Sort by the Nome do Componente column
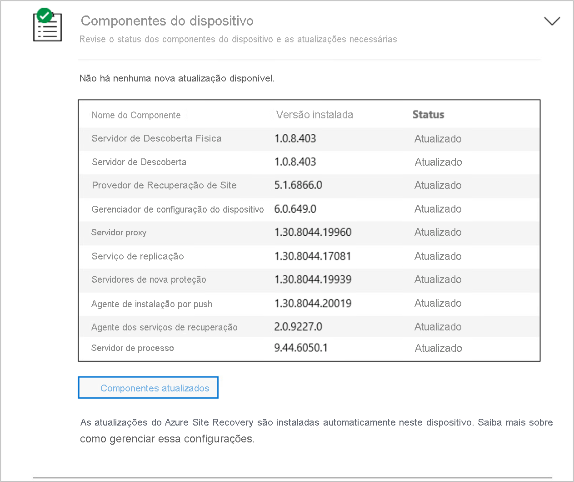 tap(136, 115)
